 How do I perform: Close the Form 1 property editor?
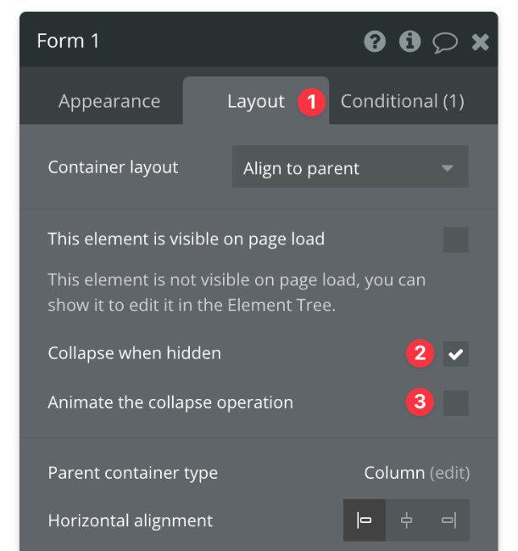(480, 42)
